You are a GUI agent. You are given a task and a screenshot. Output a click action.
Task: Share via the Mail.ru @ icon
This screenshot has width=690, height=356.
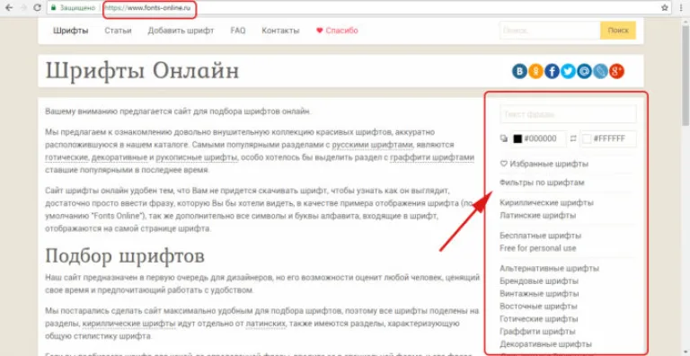click(x=584, y=71)
